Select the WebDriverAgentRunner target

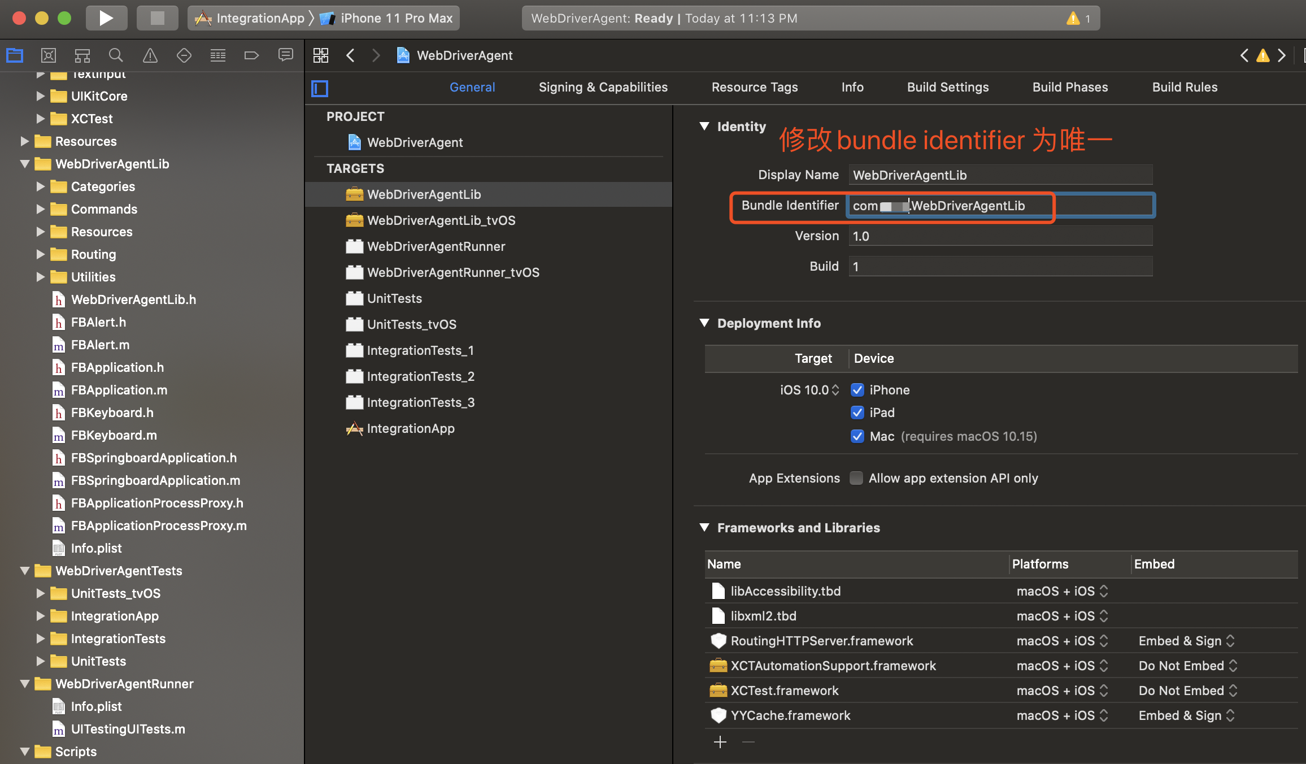[x=436, y=246]
